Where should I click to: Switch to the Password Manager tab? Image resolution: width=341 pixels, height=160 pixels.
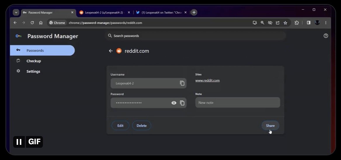coord(48,13)
